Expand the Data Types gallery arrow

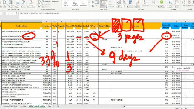89,6
